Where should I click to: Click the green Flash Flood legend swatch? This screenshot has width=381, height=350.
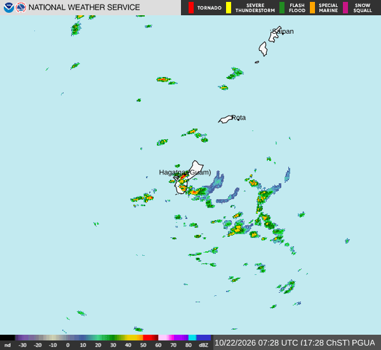pos(282,8)
